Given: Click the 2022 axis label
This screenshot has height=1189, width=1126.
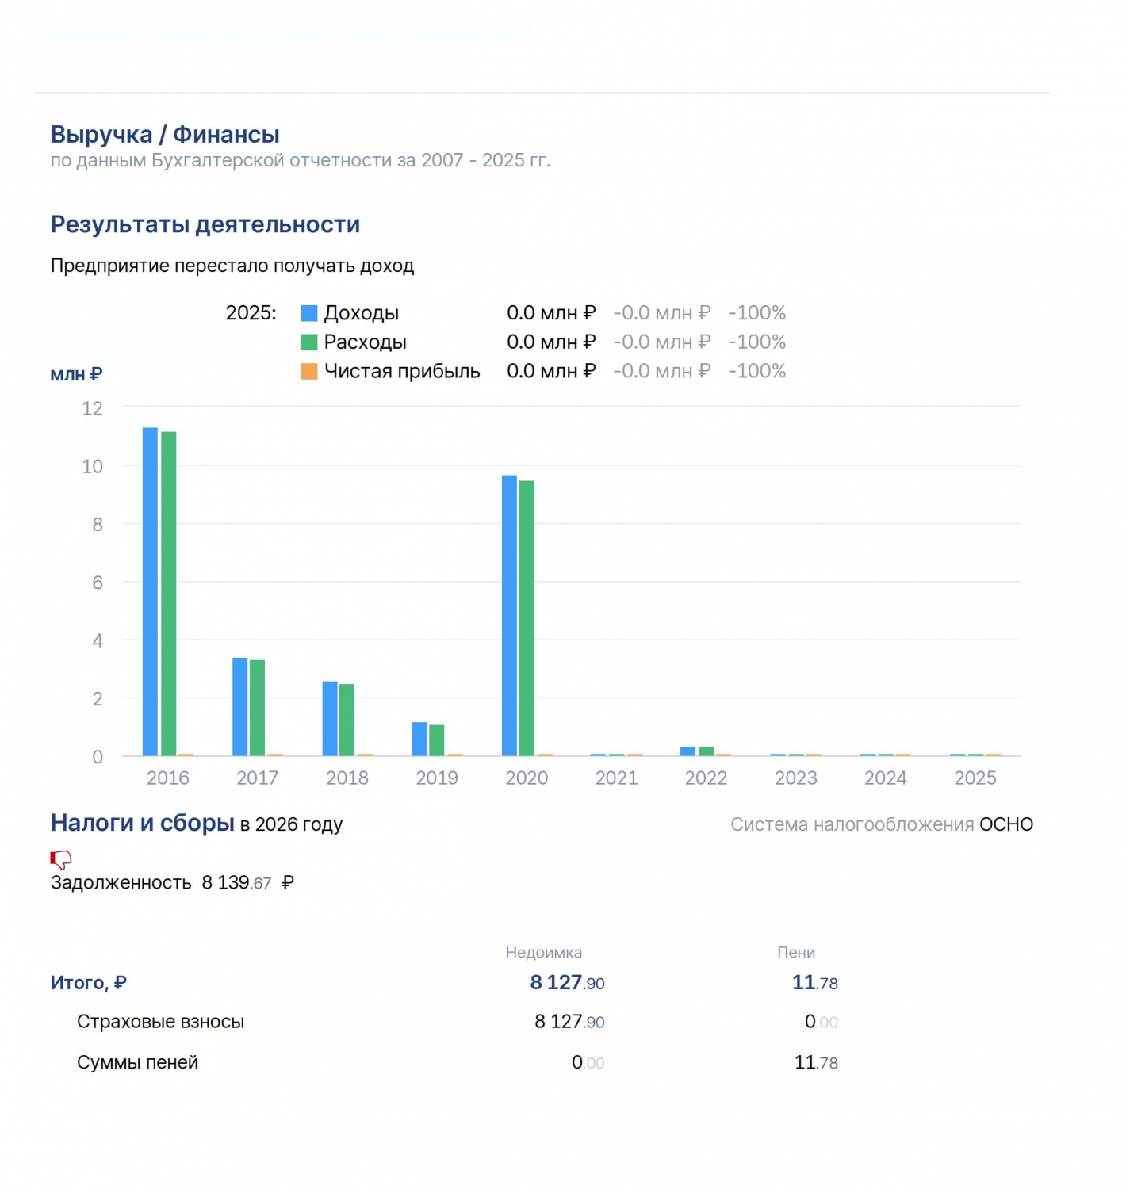Looking at the screenshot, I should (x=706, y=778).
